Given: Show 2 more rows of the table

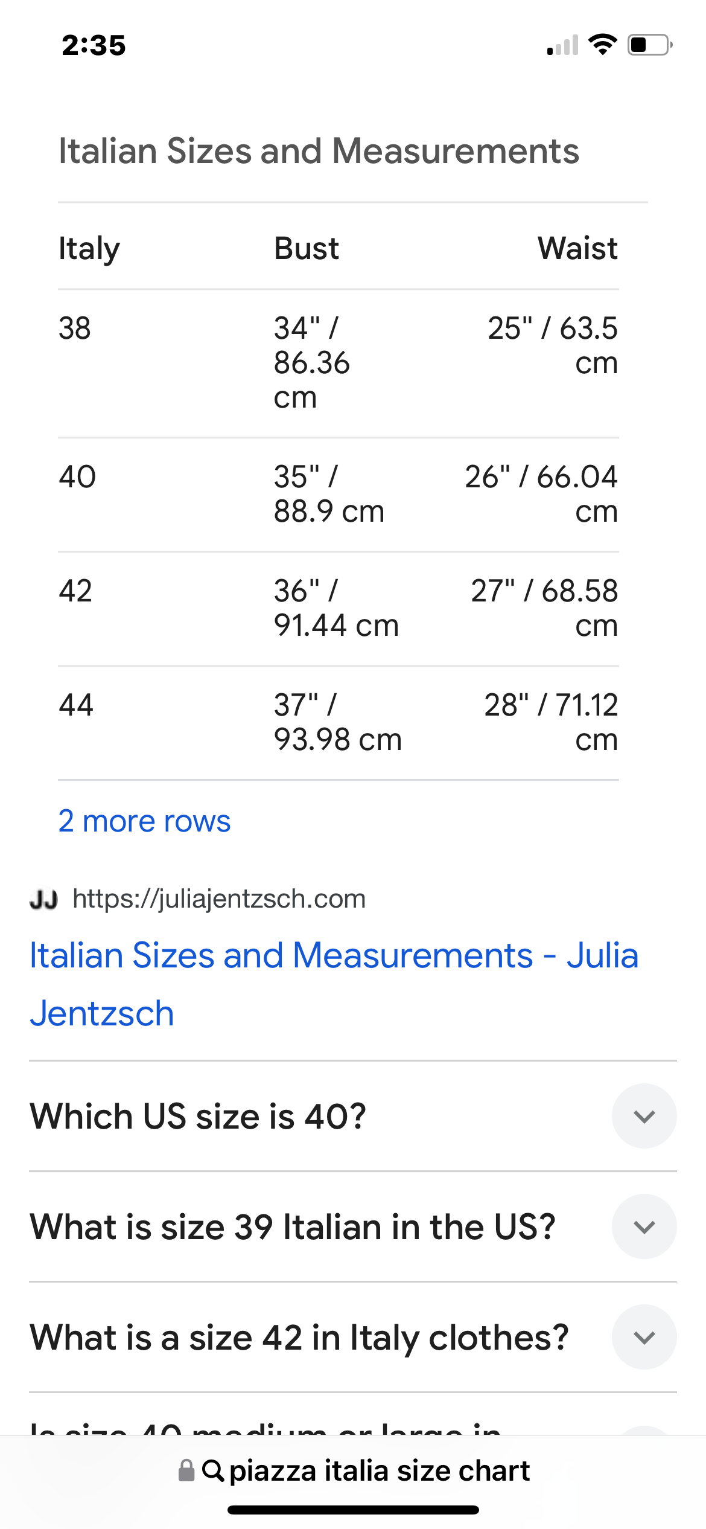Looking at the screenshot, I should [144, 821].
